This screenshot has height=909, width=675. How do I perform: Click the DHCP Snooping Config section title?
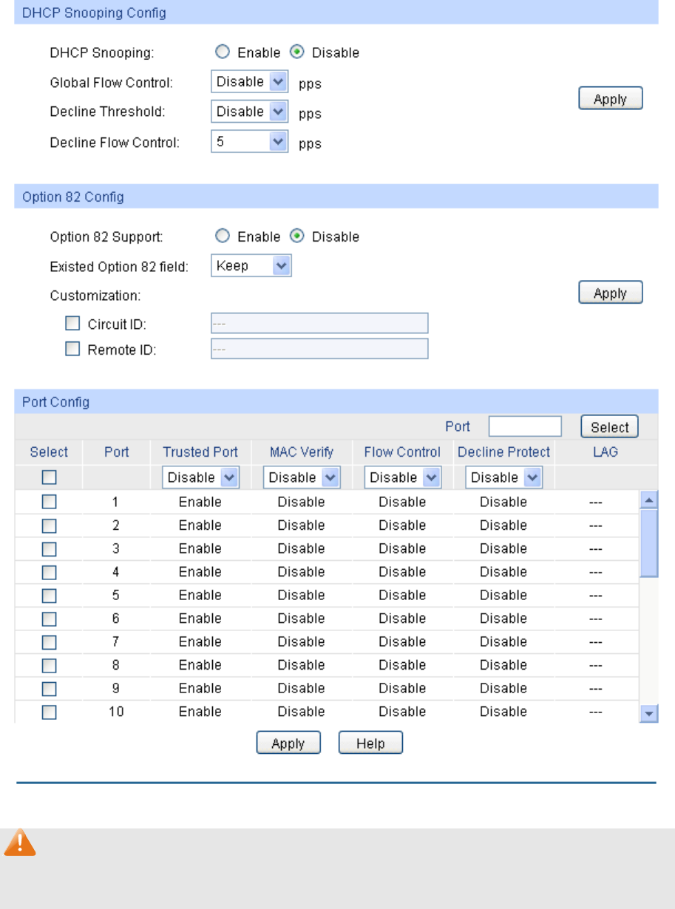click(94, 13)
